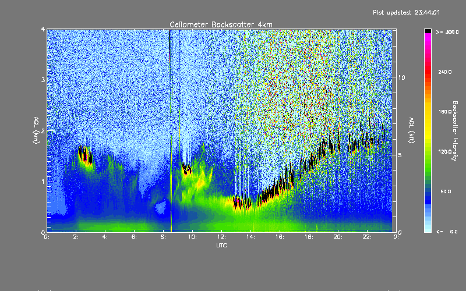Click the "16:" tick on the UTC axis
The image size is (466, 291).
coord(280,237)
